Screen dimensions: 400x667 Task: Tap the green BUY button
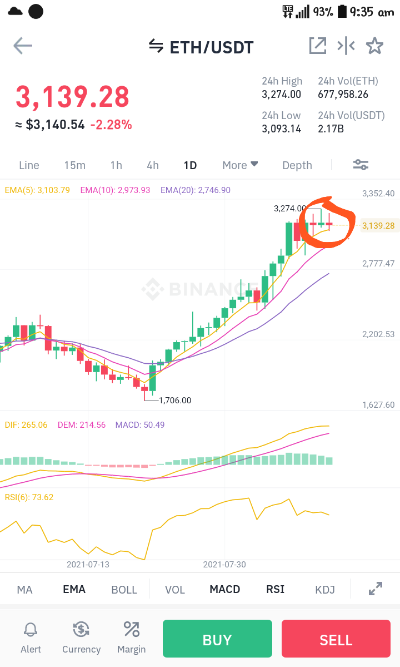(217, 639)
